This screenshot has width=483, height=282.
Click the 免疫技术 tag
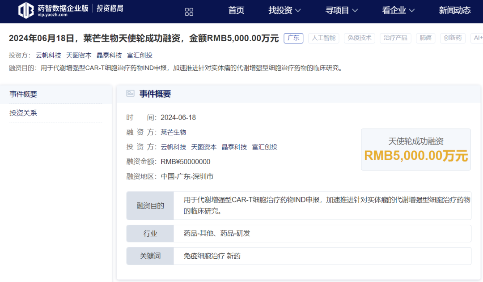(x=360, y=38)
